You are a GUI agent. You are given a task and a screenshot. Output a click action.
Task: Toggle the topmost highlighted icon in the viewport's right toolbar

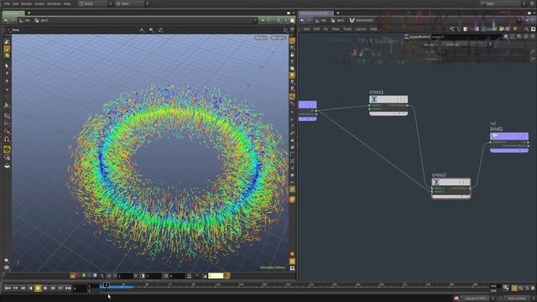292,40
